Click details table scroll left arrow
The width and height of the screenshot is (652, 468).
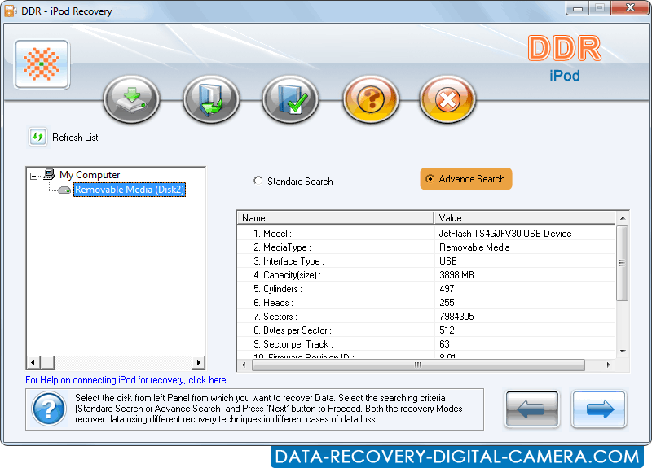click(244, 365)
